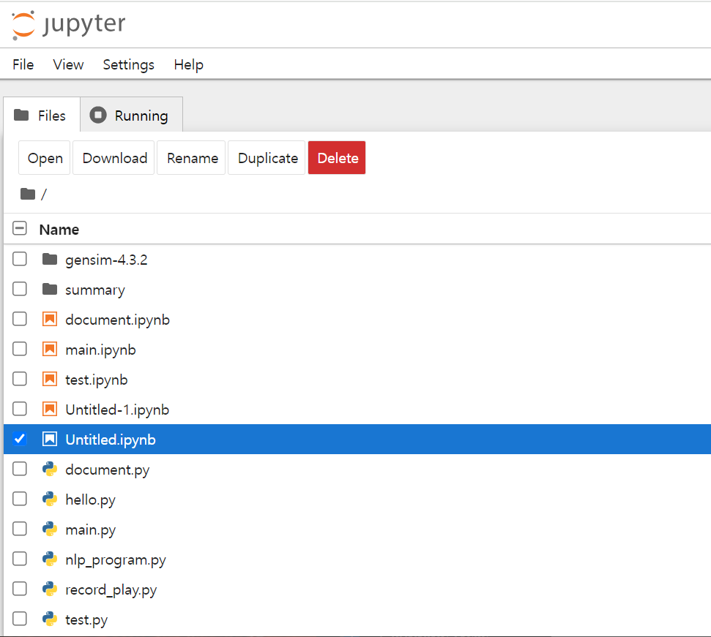
Task: Click the summary folder icon
Action: (49, 290)
